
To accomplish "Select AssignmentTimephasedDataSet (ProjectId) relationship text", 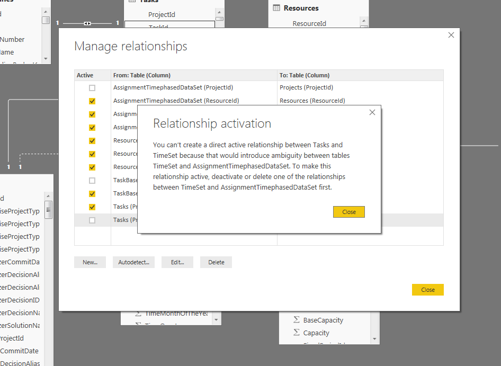I will 173,87.
